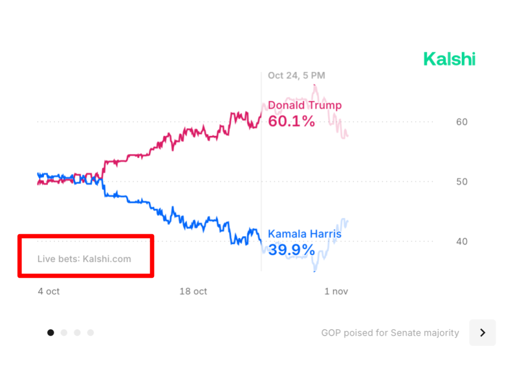Select the second carousel dot
This screenshot has width=515, height=386.
64,332
